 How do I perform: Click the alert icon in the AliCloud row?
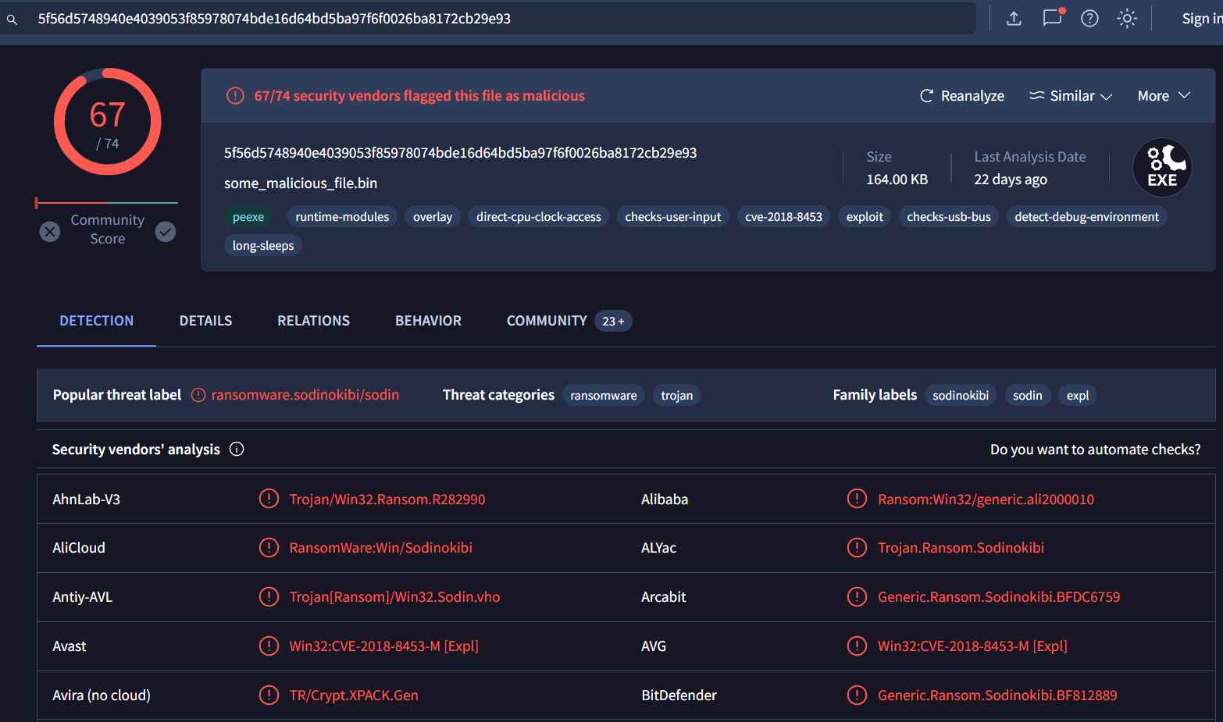269,548
